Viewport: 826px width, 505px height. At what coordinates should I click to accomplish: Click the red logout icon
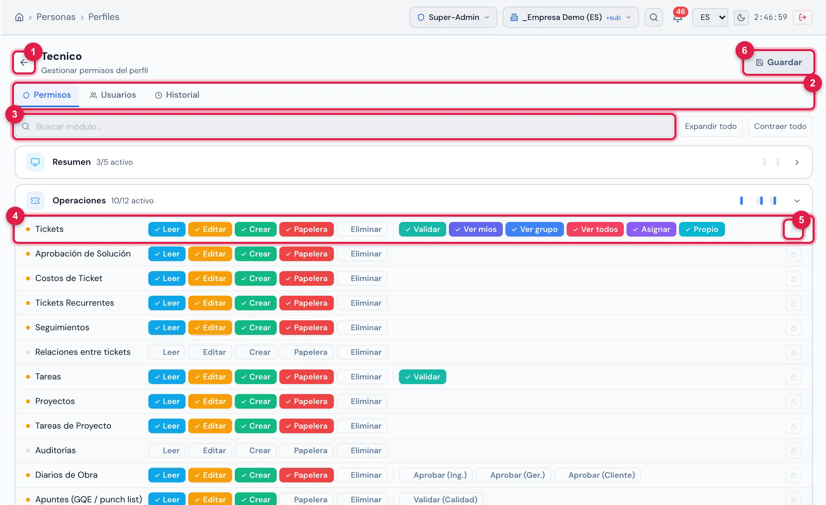click(x=802, y=17)
